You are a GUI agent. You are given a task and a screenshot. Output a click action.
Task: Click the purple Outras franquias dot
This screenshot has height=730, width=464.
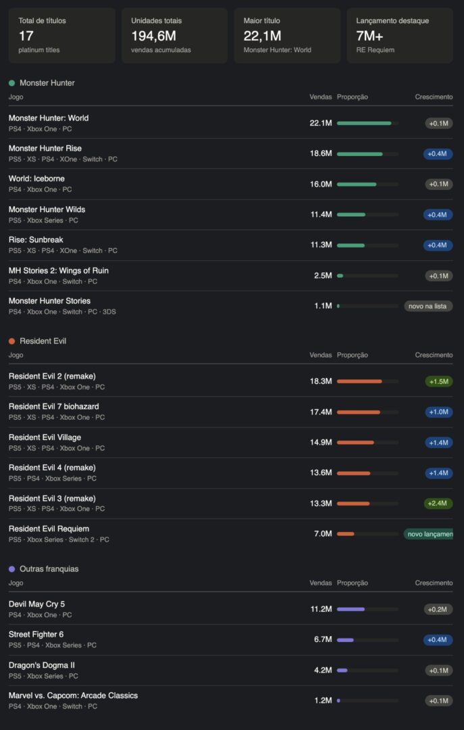11,569
